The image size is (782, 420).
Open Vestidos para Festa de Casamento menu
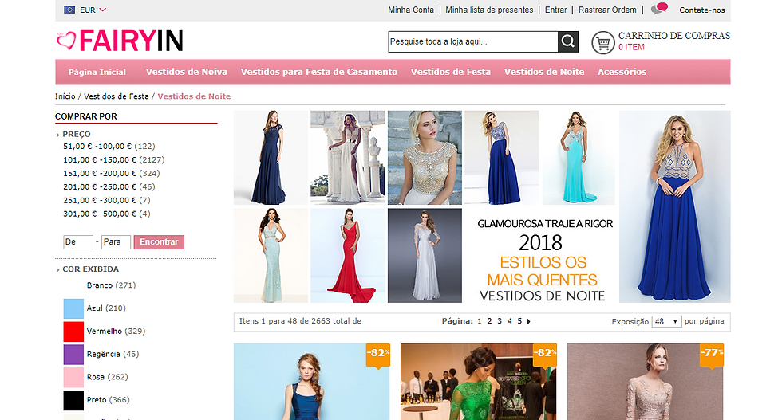[319, 72]
